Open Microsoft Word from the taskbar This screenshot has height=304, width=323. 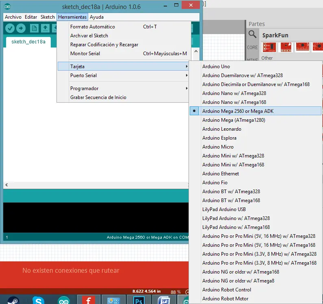coord(164,300)
